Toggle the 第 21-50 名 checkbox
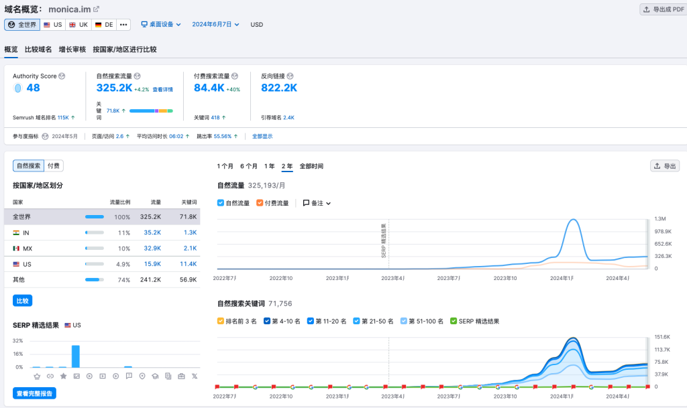 pyautogui.click(x=356, y=321)
